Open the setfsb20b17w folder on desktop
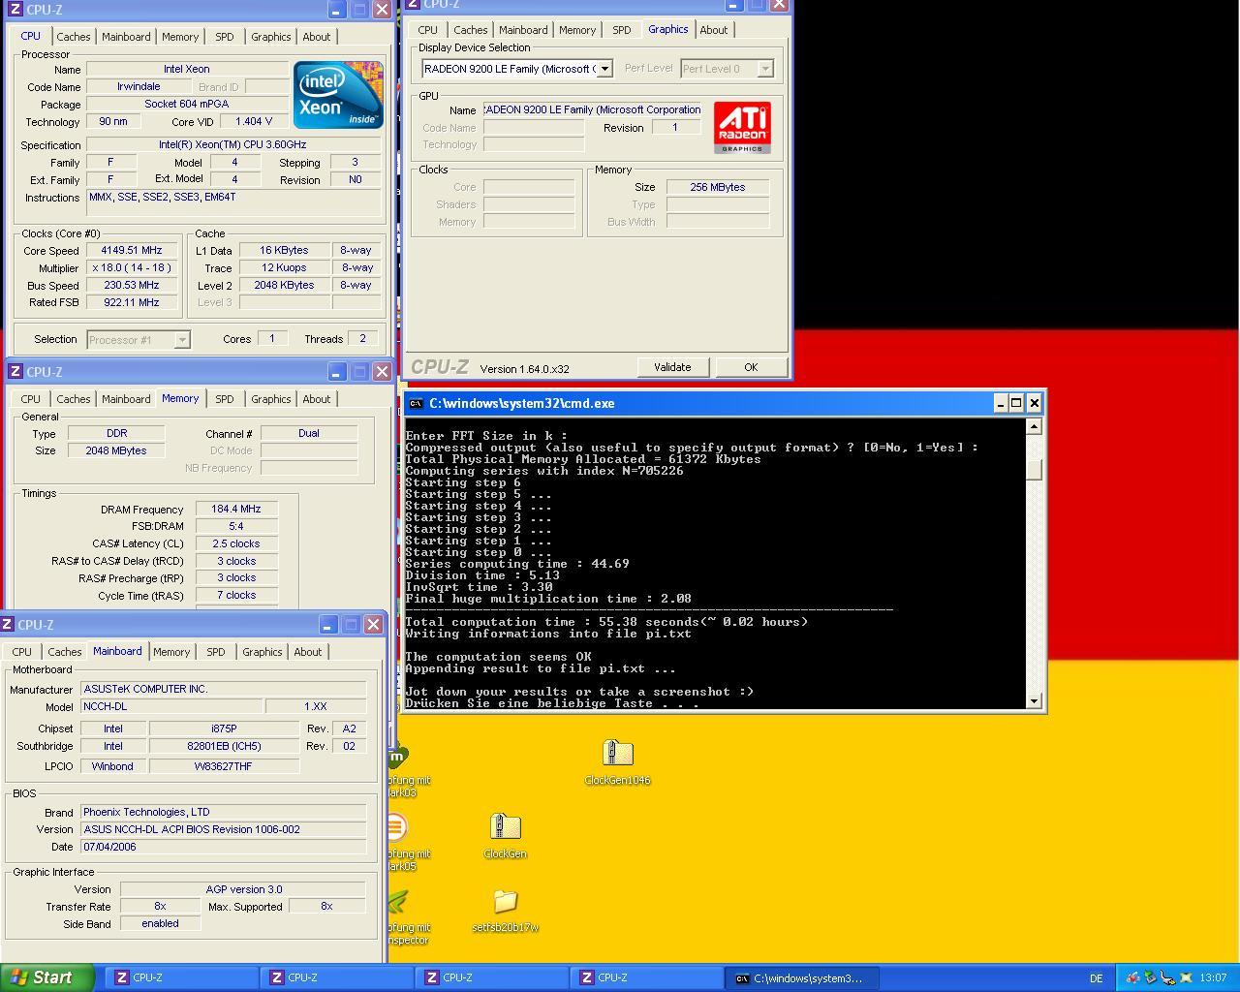Viewport: 1240px width, 992px height. click(x=505, y=911)
